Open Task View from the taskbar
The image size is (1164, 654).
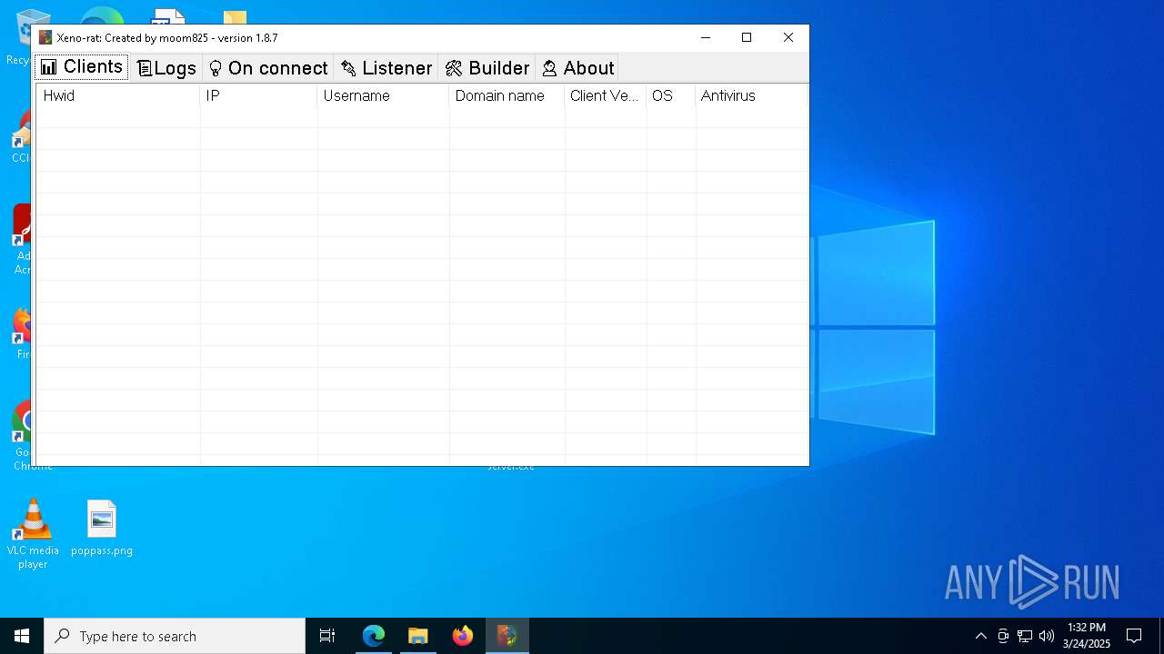[327, 636]
